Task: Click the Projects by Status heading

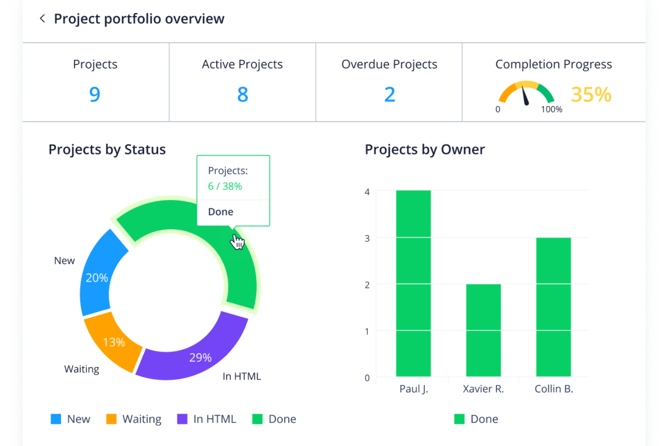Action: coord(107,150)
